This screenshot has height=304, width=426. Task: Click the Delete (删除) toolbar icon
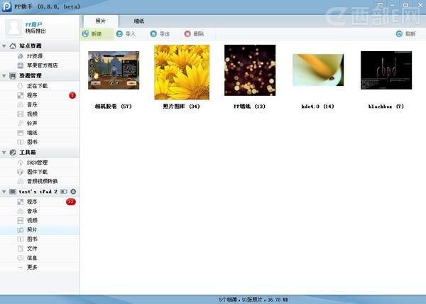(187, 33)
